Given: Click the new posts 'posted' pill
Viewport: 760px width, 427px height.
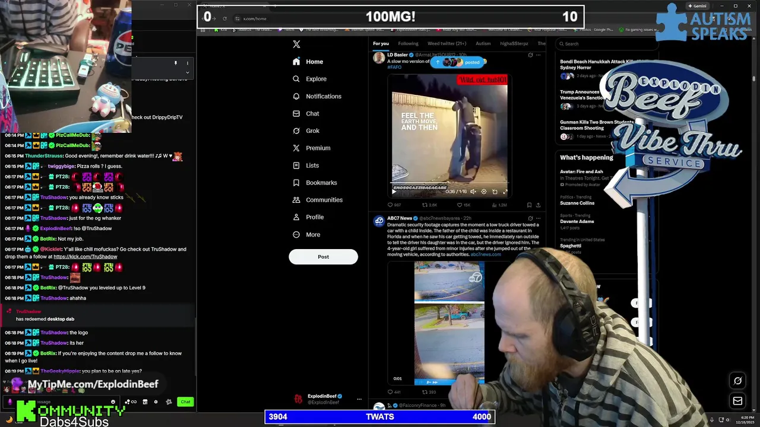Looking at the screenshot, I should pos(458,62).
